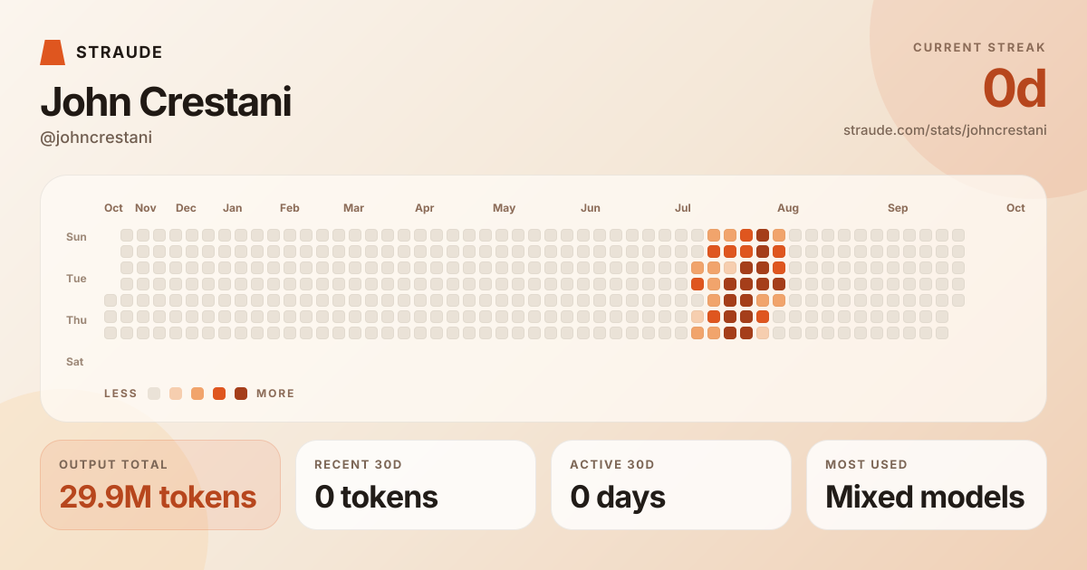
Task: Click the pale peach legend swatch
Action: point(176,394)
